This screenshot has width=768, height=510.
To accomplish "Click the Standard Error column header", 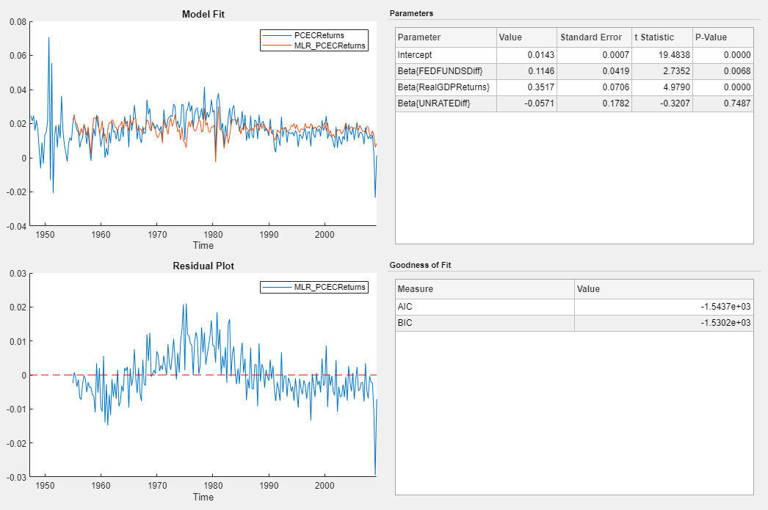I will point(594,37).
